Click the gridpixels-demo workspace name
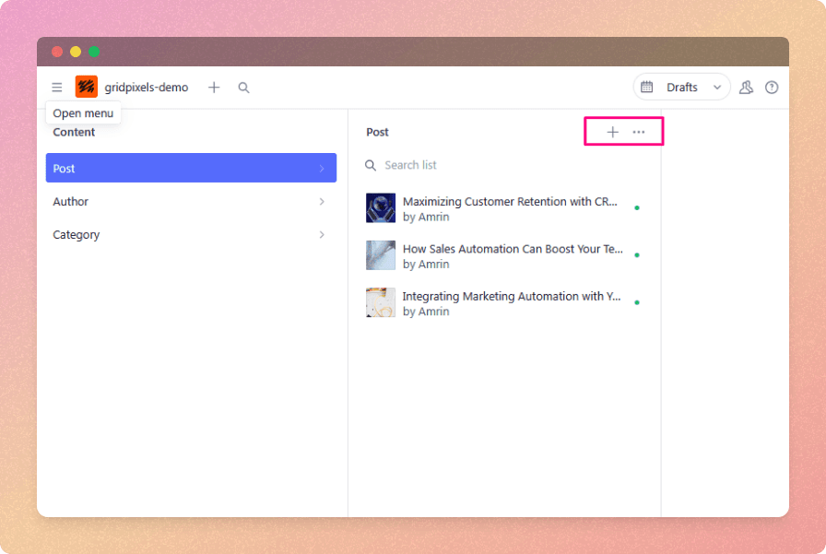This screenshot has width=826, height=554. [x=146, y=88]
